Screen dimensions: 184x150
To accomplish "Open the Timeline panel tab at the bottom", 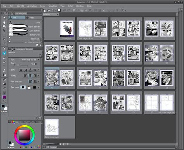I will pyautogui.click(x=52, y=147).
